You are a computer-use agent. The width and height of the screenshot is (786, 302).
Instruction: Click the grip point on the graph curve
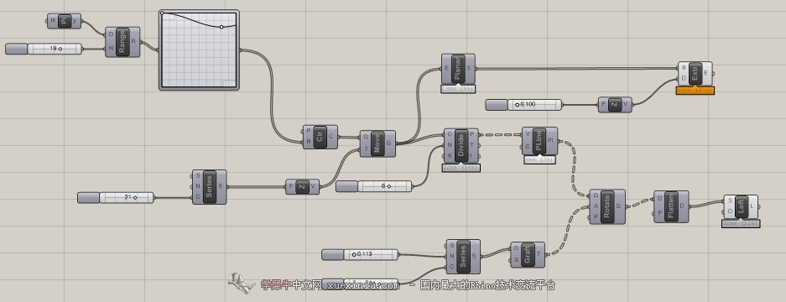click(221, 27)
